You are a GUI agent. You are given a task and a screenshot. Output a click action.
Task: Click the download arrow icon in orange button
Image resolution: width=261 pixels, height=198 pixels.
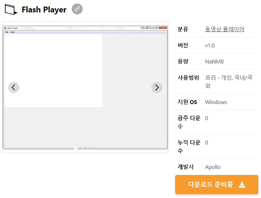(x=242, y=184)
